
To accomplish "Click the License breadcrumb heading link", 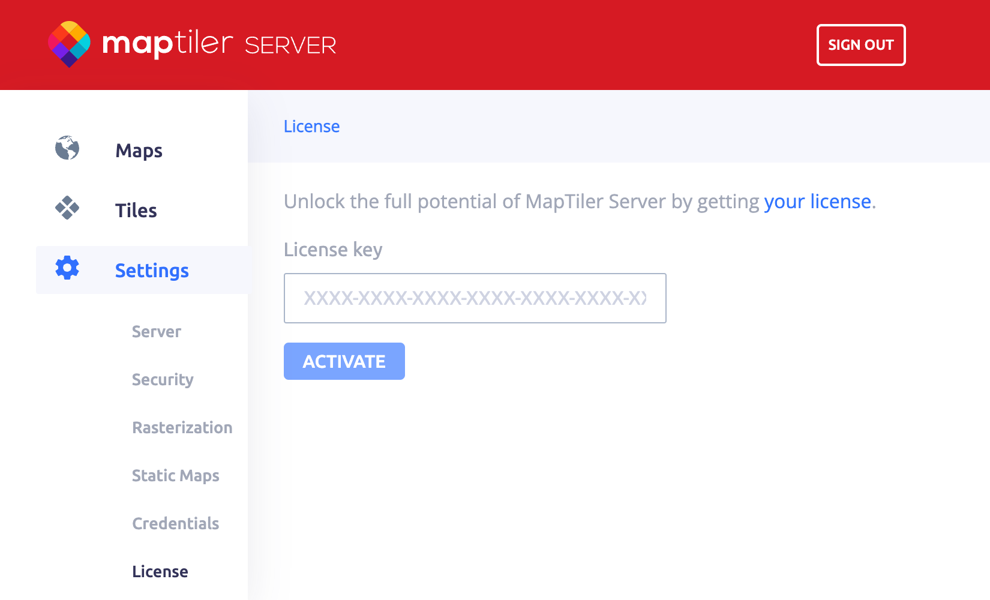I will (x=311, y=127).
